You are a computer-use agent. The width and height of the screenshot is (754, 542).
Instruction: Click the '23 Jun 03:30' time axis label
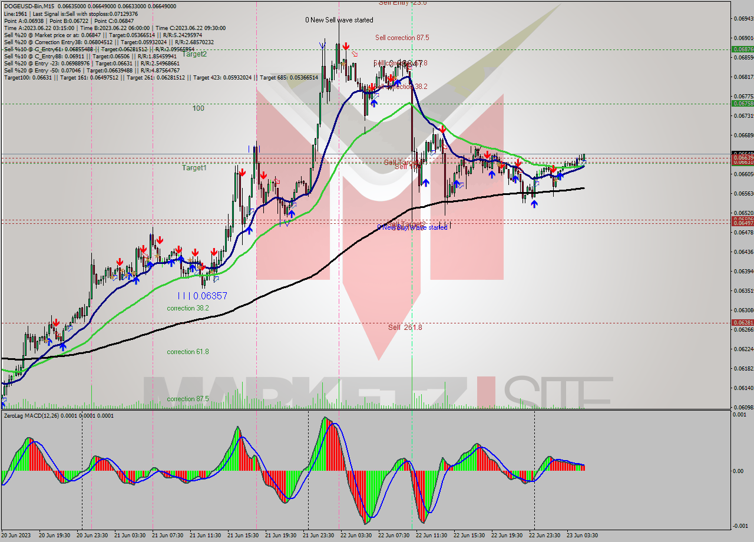coord(582,536)
